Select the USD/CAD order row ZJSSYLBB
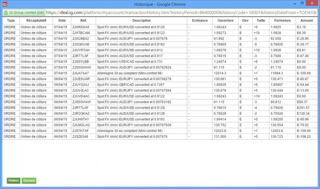Viewport: 320px width, 189px height. 160,61
